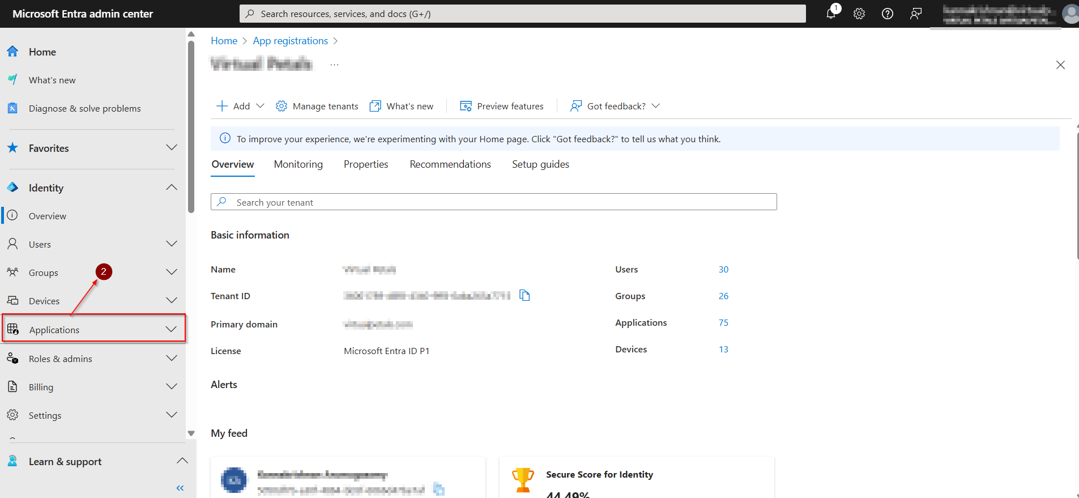Open Manage tenants

[x=317, y=106]
